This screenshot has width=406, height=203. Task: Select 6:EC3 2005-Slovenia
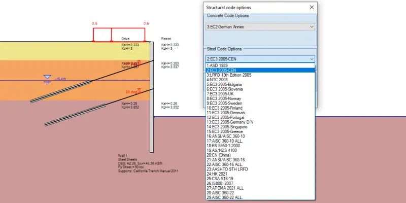pos(260,89)
